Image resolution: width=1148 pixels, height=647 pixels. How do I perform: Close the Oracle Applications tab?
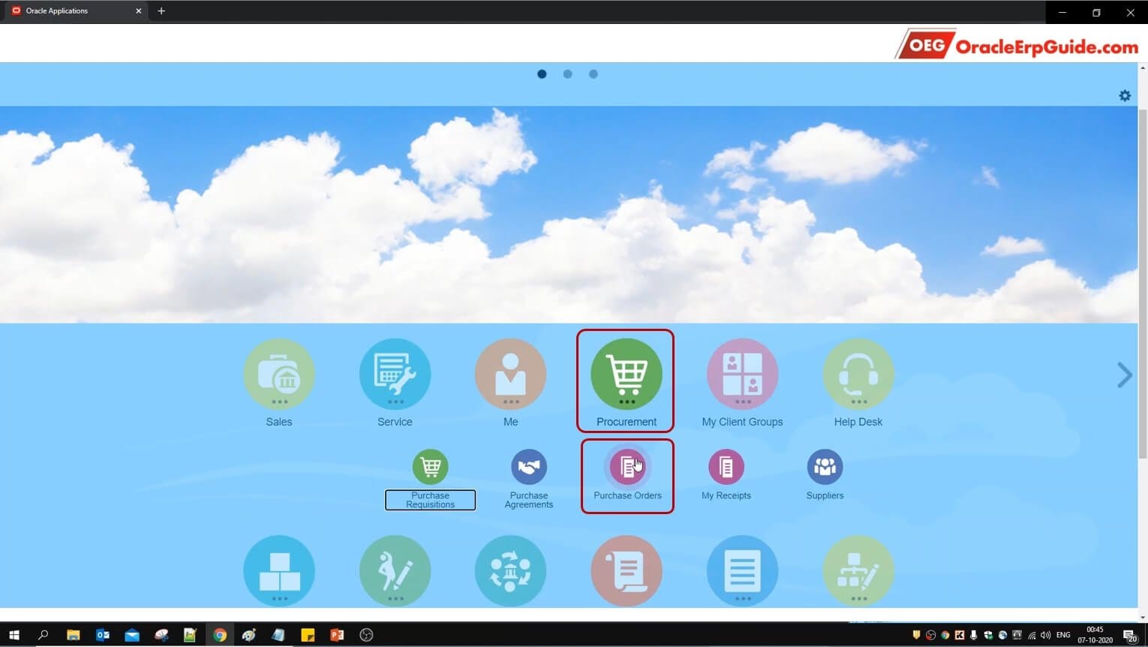pos(138,11)
